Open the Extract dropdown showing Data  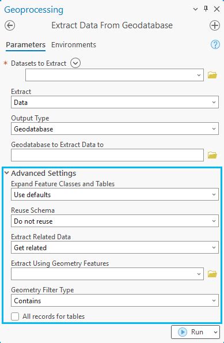click(x=115, y=102)
